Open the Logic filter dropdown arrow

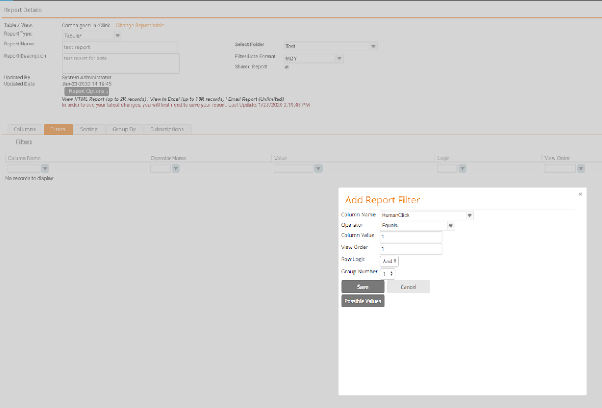click(462, 168)
